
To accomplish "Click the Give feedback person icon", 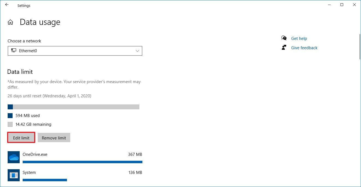I will click(284, 48).
